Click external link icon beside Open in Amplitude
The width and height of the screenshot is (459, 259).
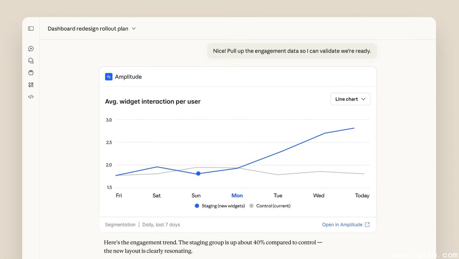tap(367, 225)
